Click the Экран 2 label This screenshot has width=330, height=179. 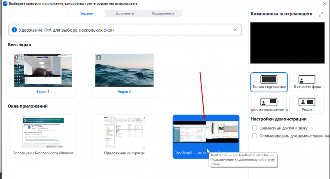coord(124,92)
